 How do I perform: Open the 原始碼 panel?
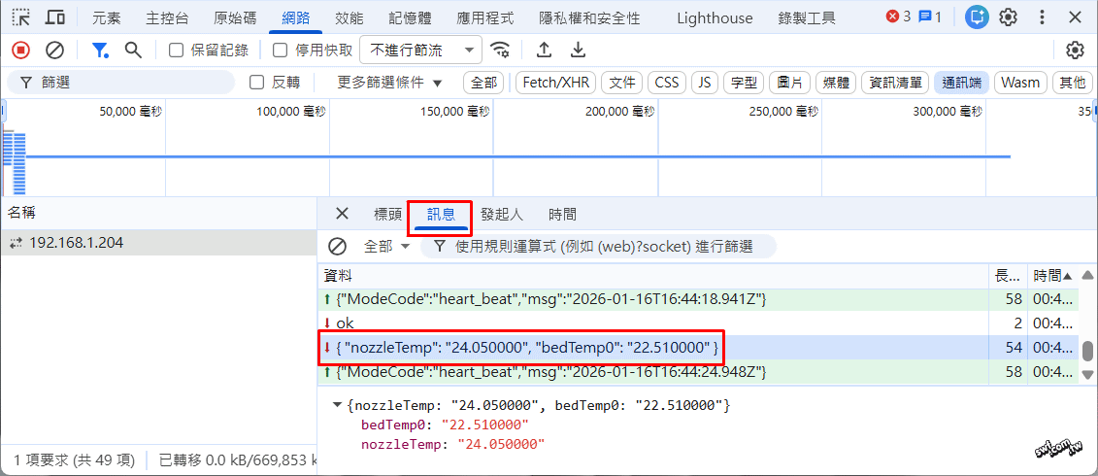(234, 17)
